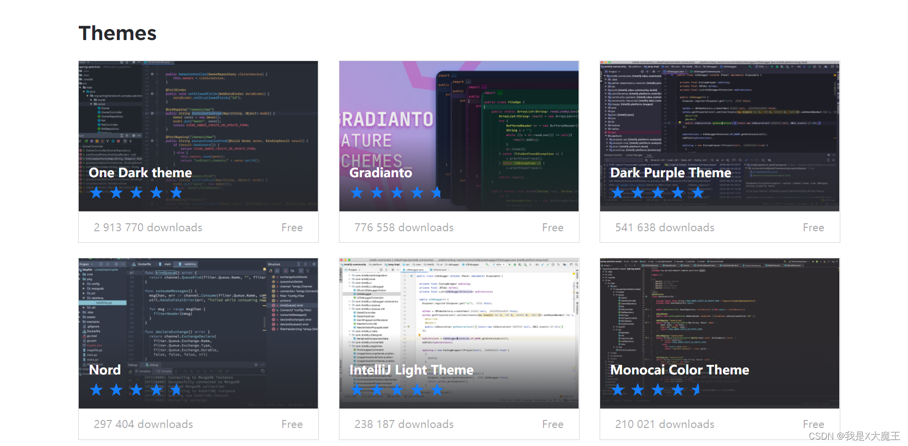Image resolution: width=908 pixels, height=446 pixels.
Task: Click the Free label on IntelliJ Light Theme card
Action: [x=553, y=424]
